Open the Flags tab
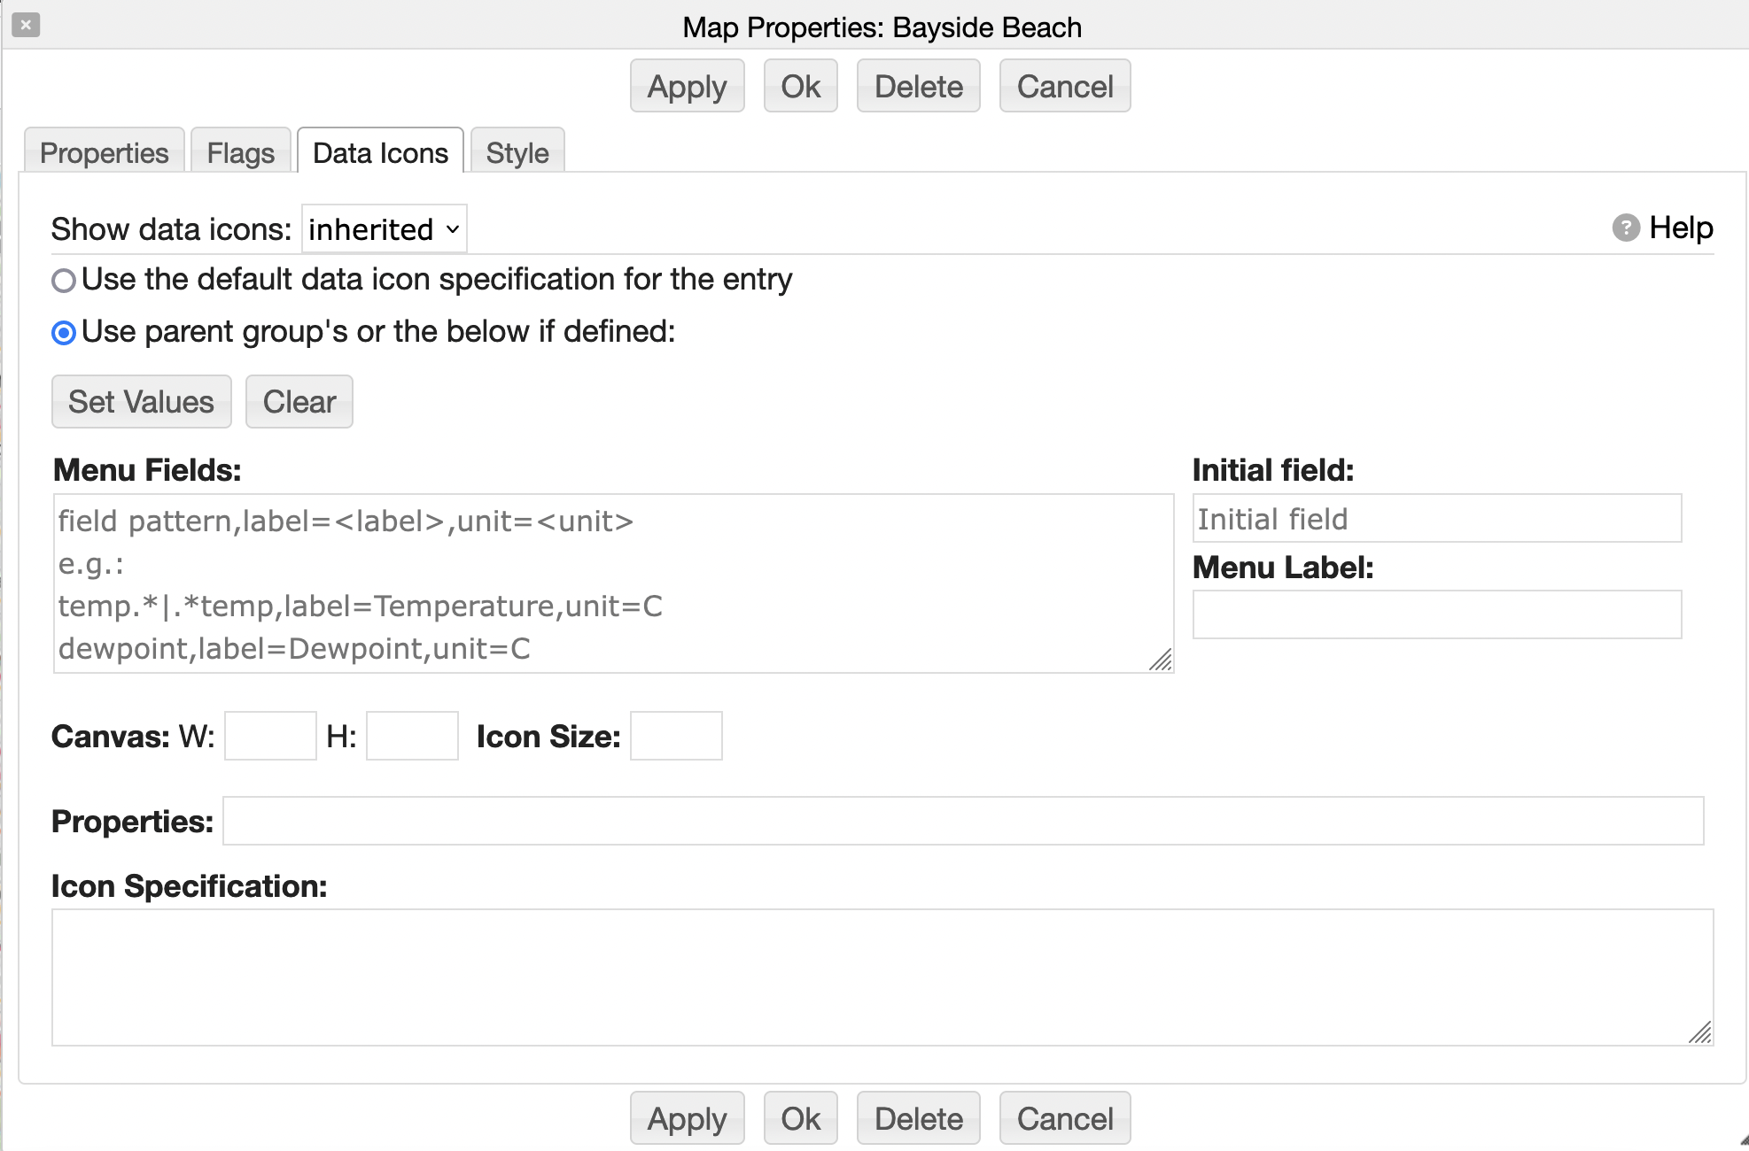1749x1151 pixels. pyautogui.click(x=240, y=153)
